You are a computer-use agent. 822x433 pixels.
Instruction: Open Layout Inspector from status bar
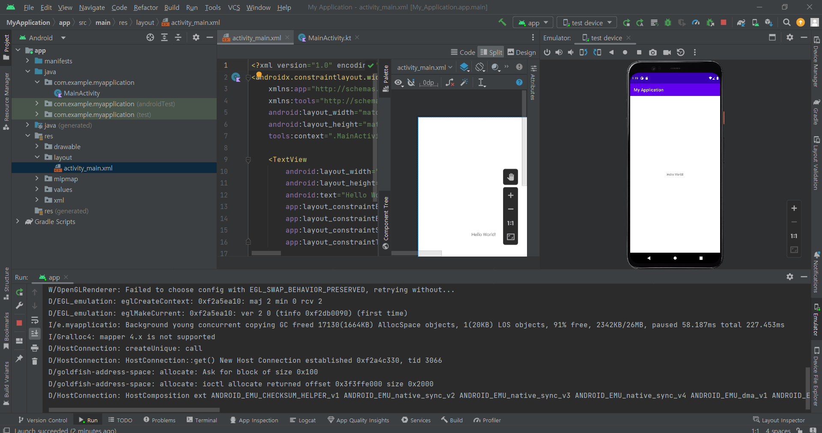(x=779, y=420)
